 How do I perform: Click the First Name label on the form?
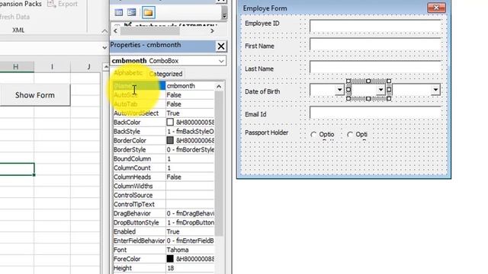[x=259, y=46]
